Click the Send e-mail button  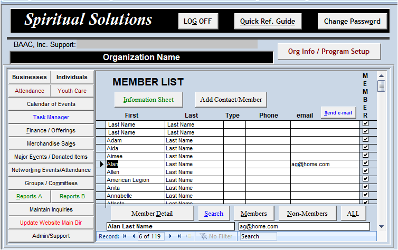point(338,113)
